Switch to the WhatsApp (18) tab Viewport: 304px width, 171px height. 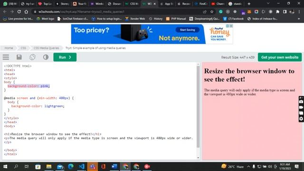(x=10, y=4)
